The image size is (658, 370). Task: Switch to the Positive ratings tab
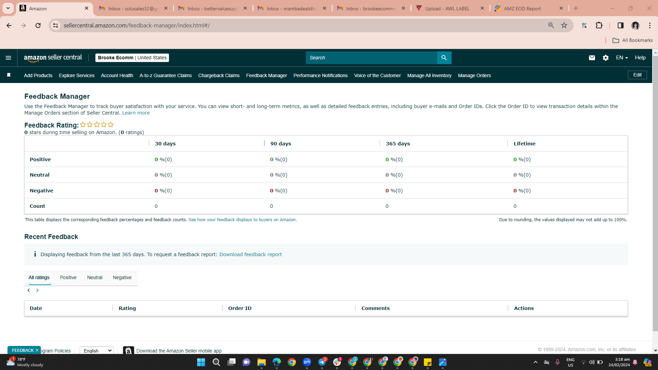(x=68, y=277)
